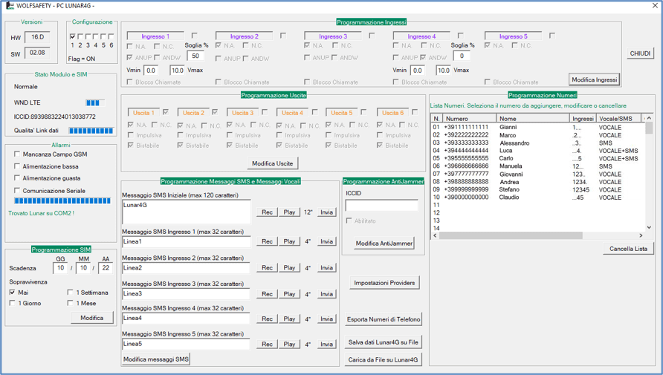663x375 pixels.
Task: Click Play for Messaggio SMS Ingresso 1
Action: (x=289, y=241)
